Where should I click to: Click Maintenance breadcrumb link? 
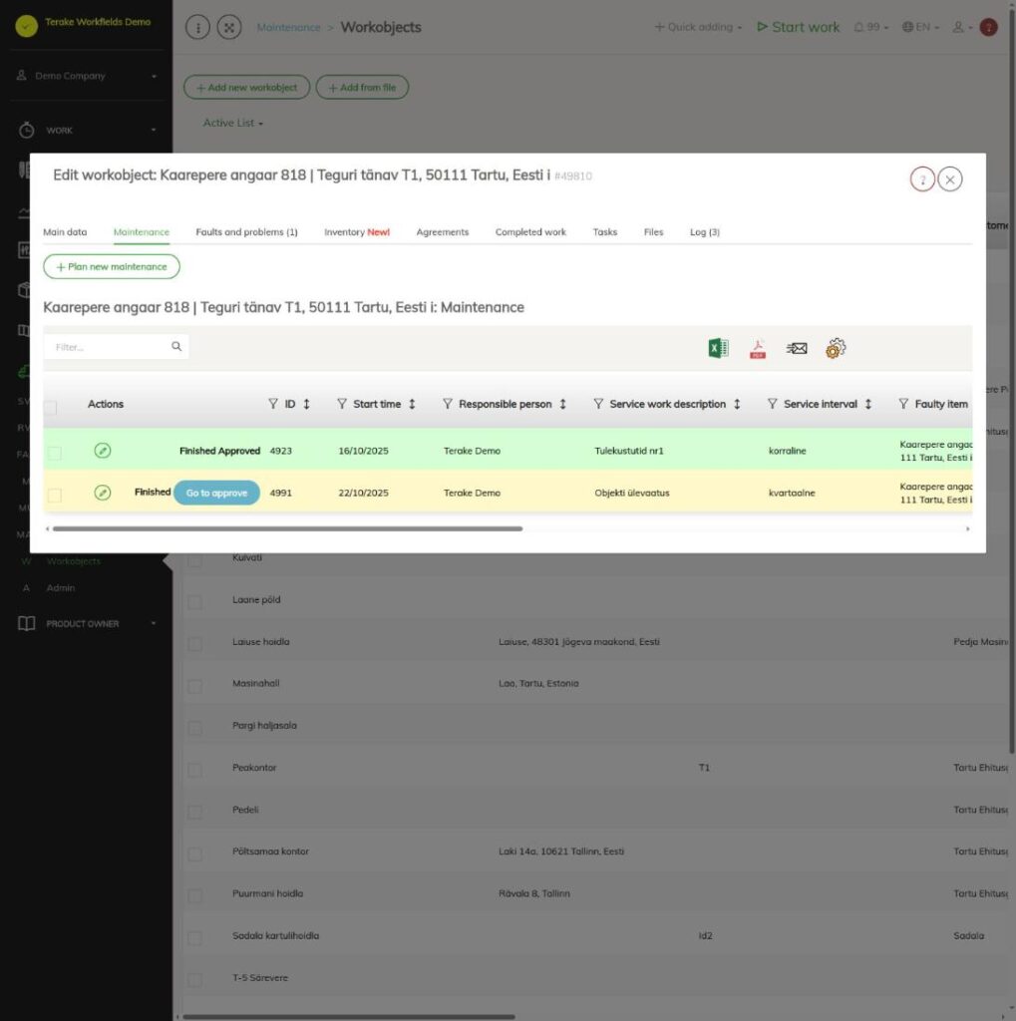[288, 27]
